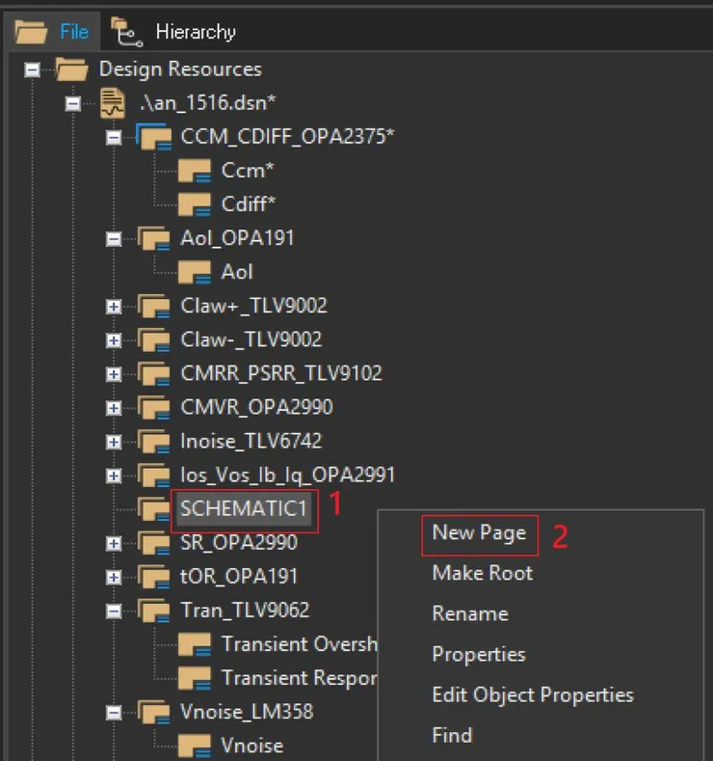Select the CCM_CDIFF_OPA2375* label

287,137
